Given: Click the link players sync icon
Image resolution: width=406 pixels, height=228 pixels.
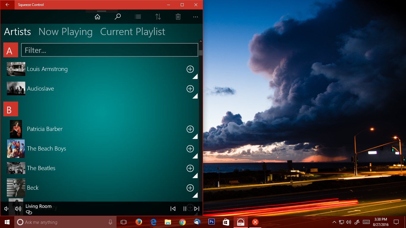Looking at the screenshot, I should (29, 212).
